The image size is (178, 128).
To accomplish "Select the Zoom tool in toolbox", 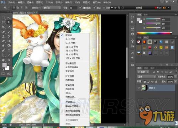I will [x=9, y=60].
